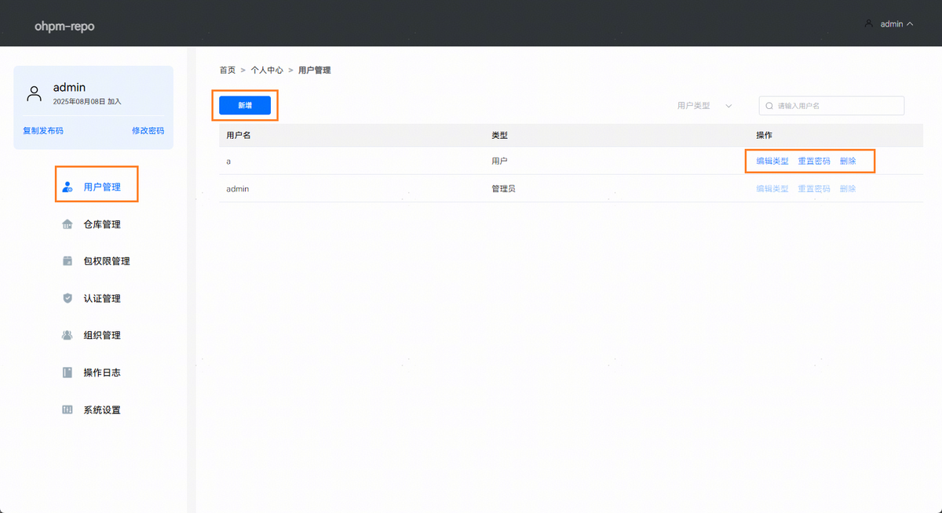Screen dimensions: 942x513
Task: Click the 用户管理 sidebar user icon
Action: tap(68, 187)
